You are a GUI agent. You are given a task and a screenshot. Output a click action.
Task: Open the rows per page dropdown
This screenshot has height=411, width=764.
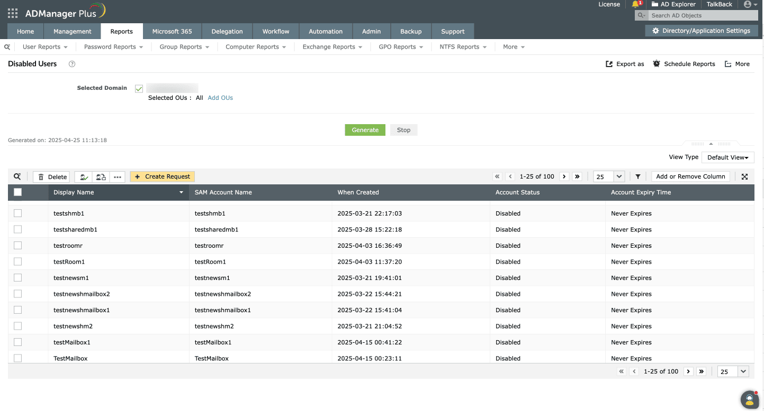(608, 176)
